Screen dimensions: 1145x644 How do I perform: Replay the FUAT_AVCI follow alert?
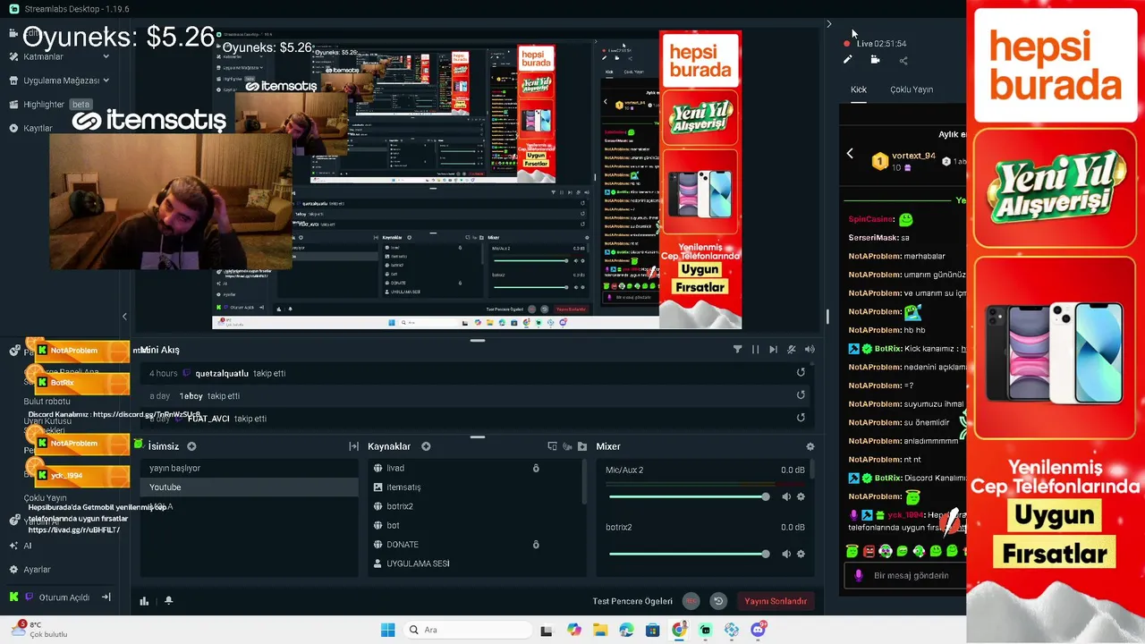[x=801, y=418]
